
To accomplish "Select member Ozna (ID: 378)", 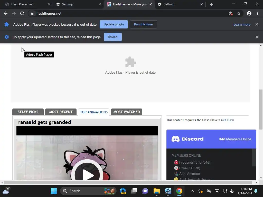I will coord(187,168).
